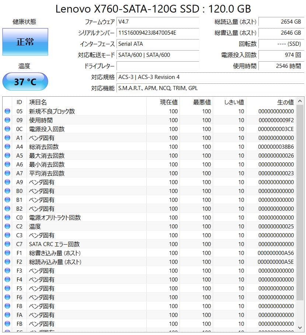Viewport: 306px width, 335px height.
Task: Click blue status icon for row A4
Action: [7, 147]
